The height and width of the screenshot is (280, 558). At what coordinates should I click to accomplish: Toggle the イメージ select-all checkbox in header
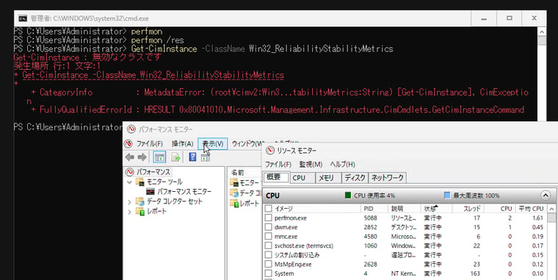pyautogui.click(x=269, y=209)
